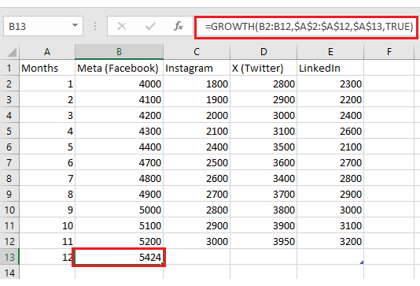Click the Cancel (X) formula icon
Viewport: 420px width, 286px height.
point(122,26)
